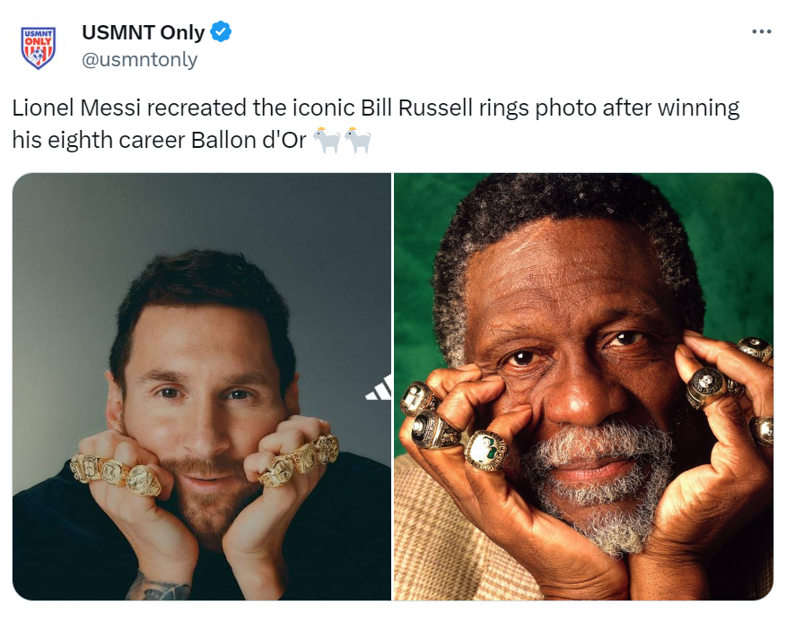Screen dimensions: 795x622
Task: Open the USMNT Only display name link
Action: 144,33
